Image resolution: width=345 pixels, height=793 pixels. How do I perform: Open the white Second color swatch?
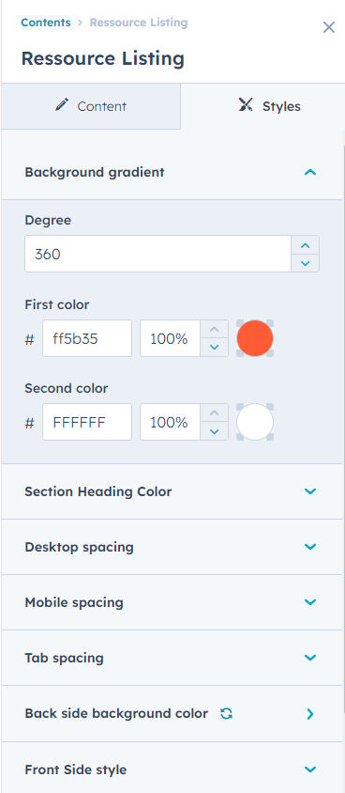coord(255,422)
